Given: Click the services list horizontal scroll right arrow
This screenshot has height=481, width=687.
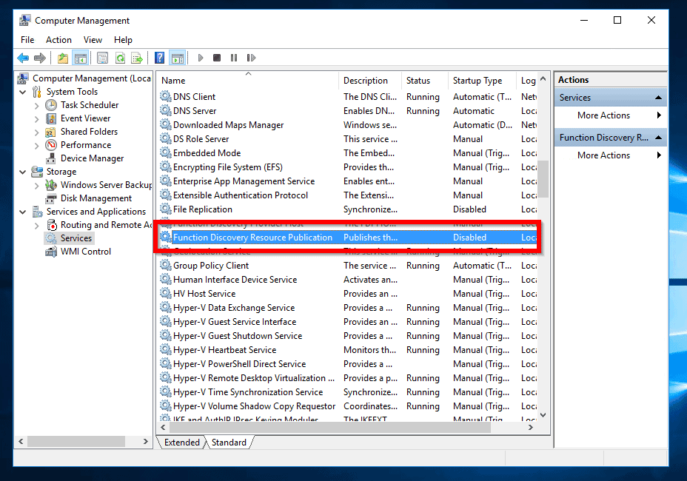Looking at the screenshot, I should coord(531,428).
